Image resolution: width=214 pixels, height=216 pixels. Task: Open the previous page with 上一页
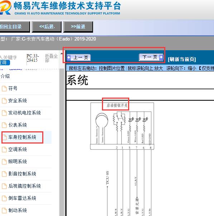(79, 57)
